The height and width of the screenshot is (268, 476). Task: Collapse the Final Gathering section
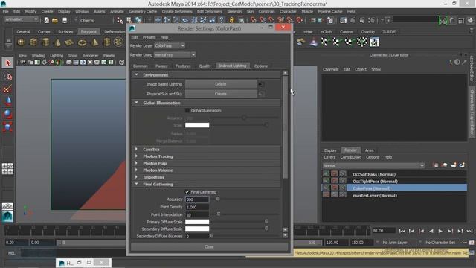[136, 184]
